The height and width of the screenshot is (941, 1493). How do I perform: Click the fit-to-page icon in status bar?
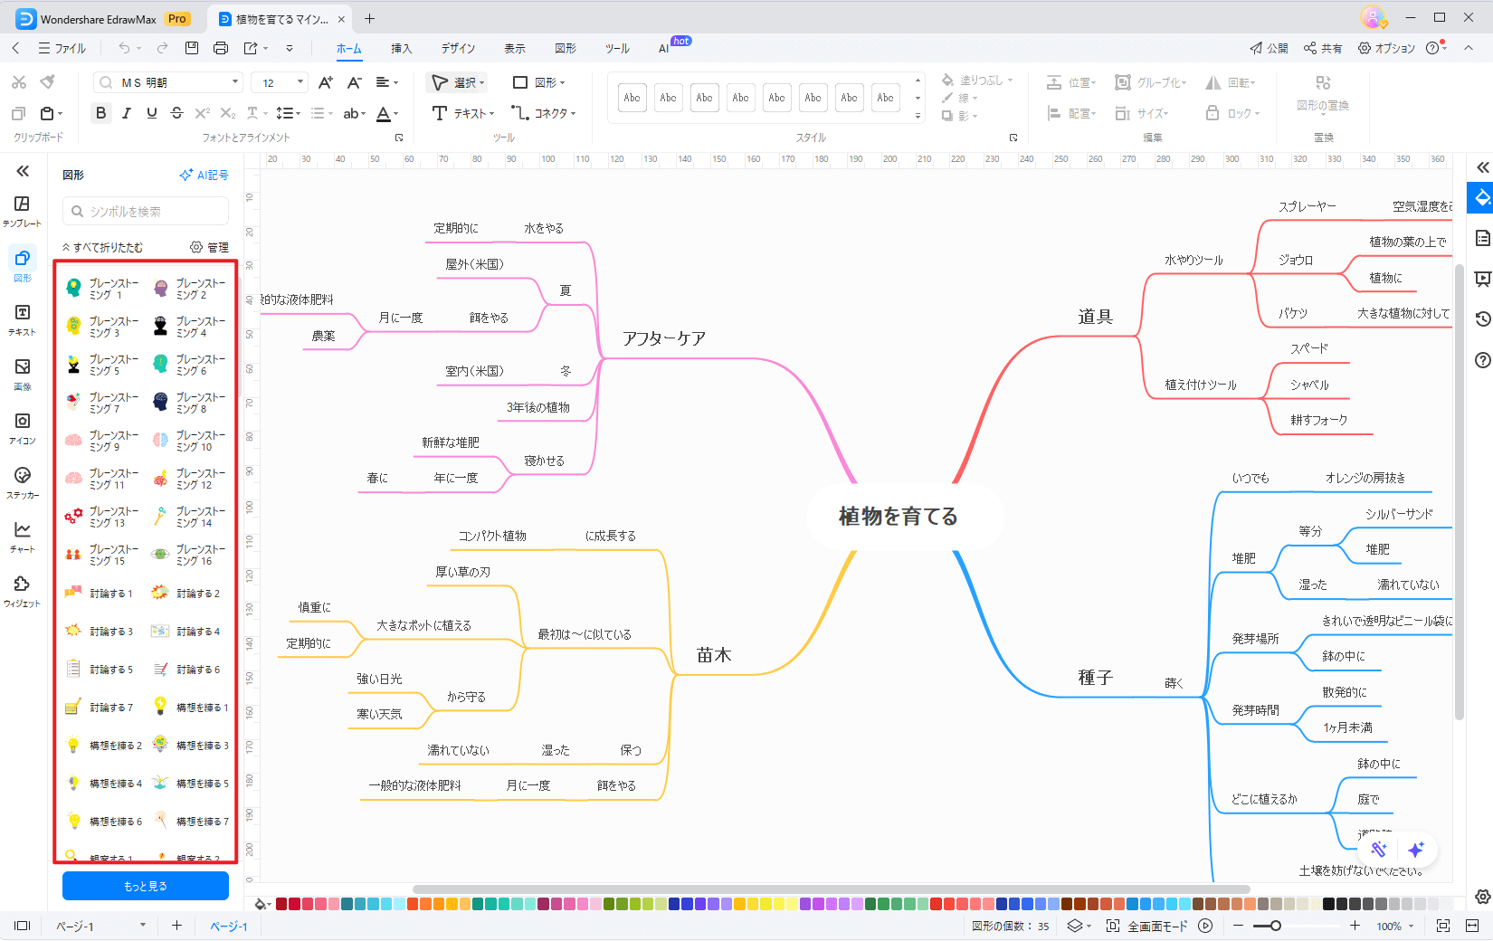pos(1443,926)
